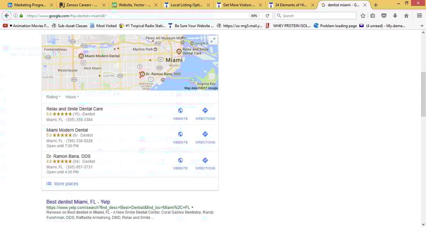Reload the page with the refresh icon
The width and height of the screenshot is (426, 227).
pyautogui.click(x=267, y=16)
